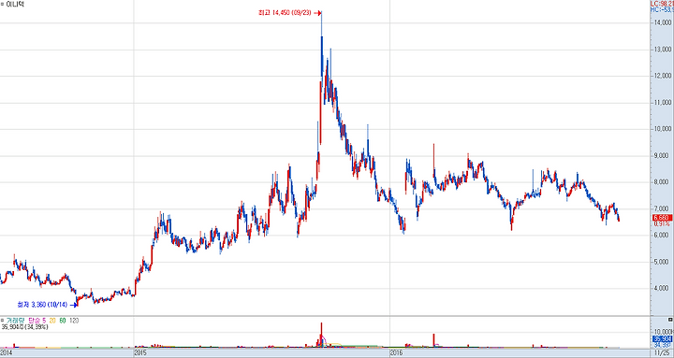Screen dimensions: 674x358
Task: Click the 최저 3,360 (10/14) low label
Action: pyautogui.click(x=42, y=305)
